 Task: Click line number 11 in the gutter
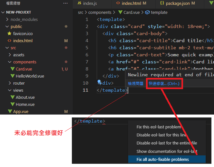[85, 90]
